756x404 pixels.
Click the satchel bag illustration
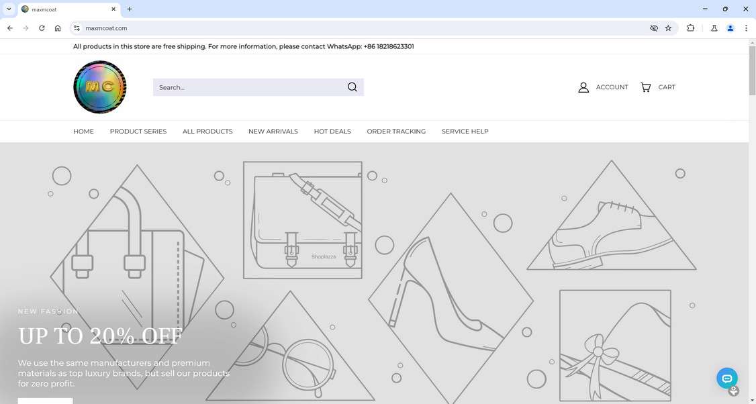pyautogui.click(x=303, y=220)
